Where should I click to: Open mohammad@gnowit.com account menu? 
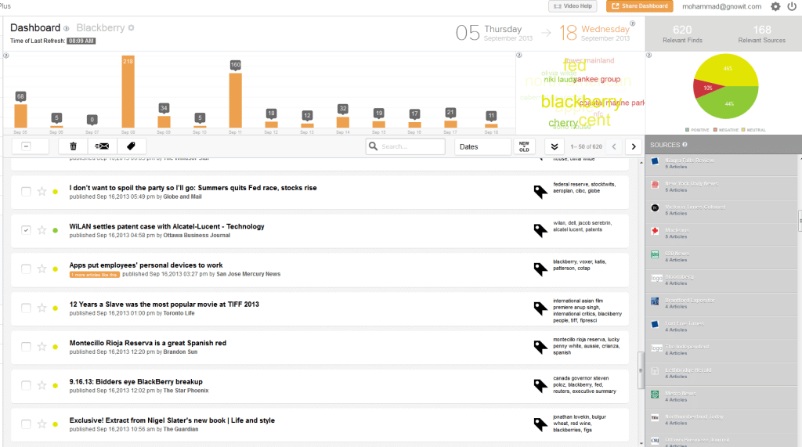tap(721, 6)
